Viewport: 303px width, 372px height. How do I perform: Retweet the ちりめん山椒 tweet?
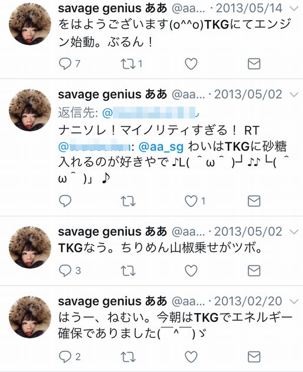[128, 271]
